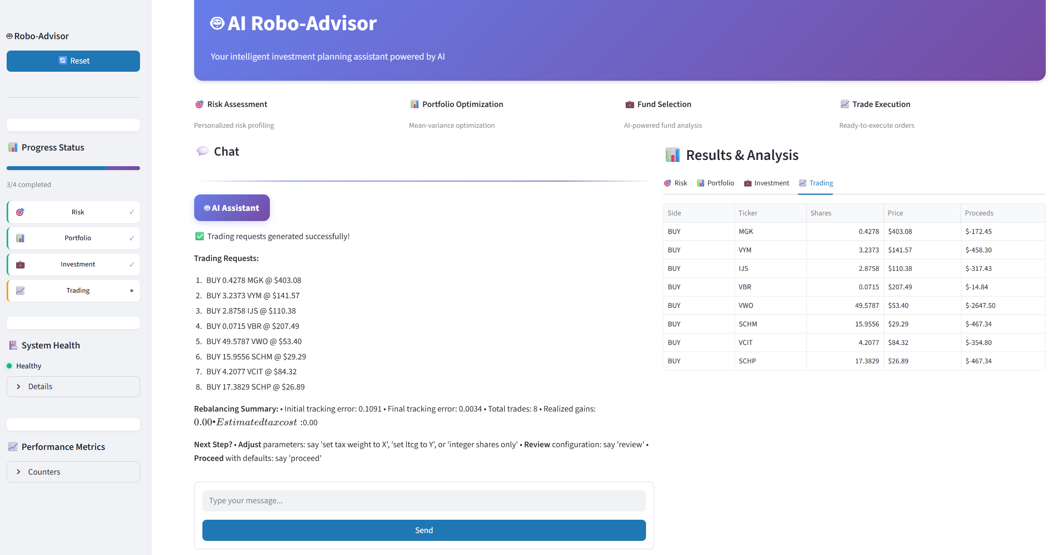This screenshot has width=1063, height=555.
Task: Expand the Details section under System Health
Action: (73, 386)
